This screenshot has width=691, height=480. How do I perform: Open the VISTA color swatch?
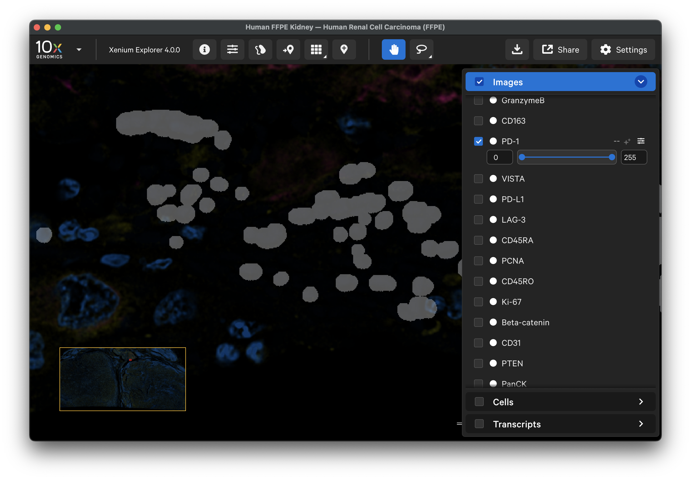[493, 179]
